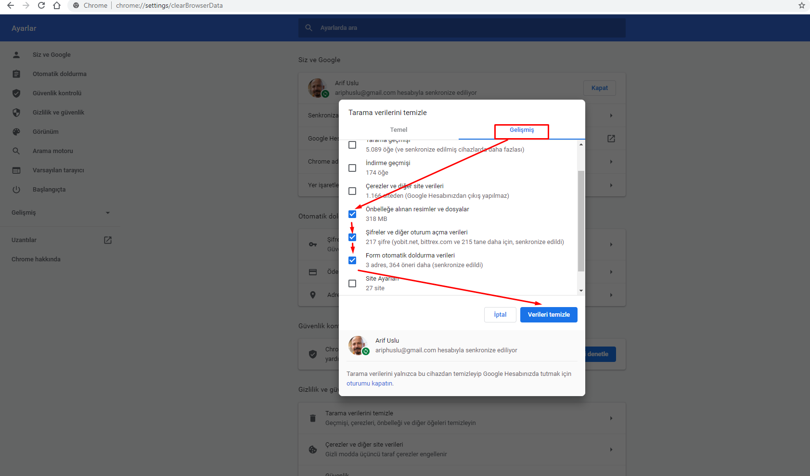Select the Otomatik doldurma clipboard icon
Viewport: 810px width, 476px height.
[x=16, y=74]
